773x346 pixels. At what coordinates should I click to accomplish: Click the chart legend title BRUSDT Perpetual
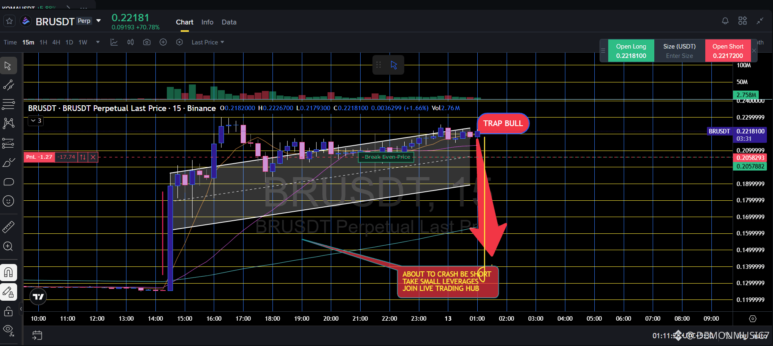pos(122,108)
